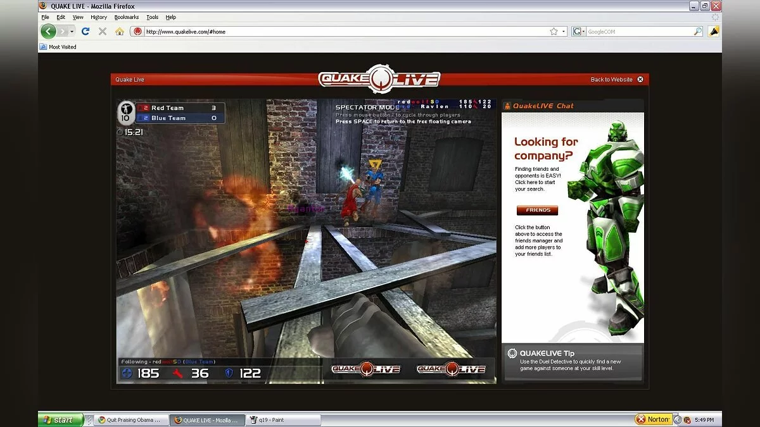Open the Edit menu
Viewport: 760px width, 427px height.
pyautogui.click(x=61, y=17)
